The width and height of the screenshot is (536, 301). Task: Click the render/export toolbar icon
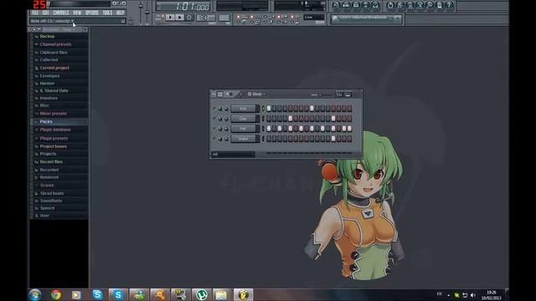(x=410, y=5)
